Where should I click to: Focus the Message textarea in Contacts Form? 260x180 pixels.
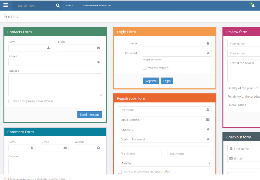[x=55, y=85]
